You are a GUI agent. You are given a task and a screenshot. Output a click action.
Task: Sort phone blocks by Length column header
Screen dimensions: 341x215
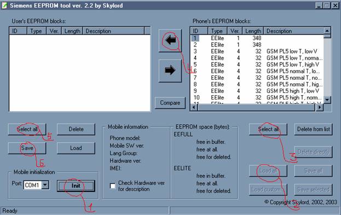253,31
